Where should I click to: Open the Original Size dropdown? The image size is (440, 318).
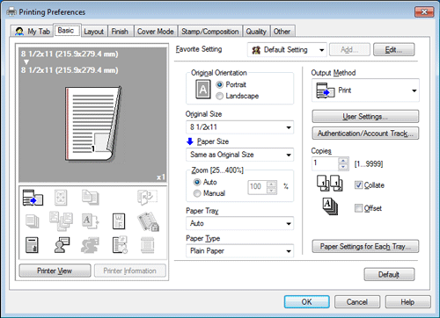pos(239,127)
